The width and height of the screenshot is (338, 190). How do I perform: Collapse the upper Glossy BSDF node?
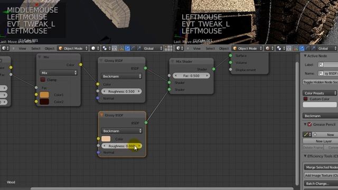click(101, 61)
